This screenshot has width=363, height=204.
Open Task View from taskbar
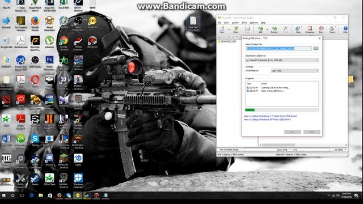[22, 195]
